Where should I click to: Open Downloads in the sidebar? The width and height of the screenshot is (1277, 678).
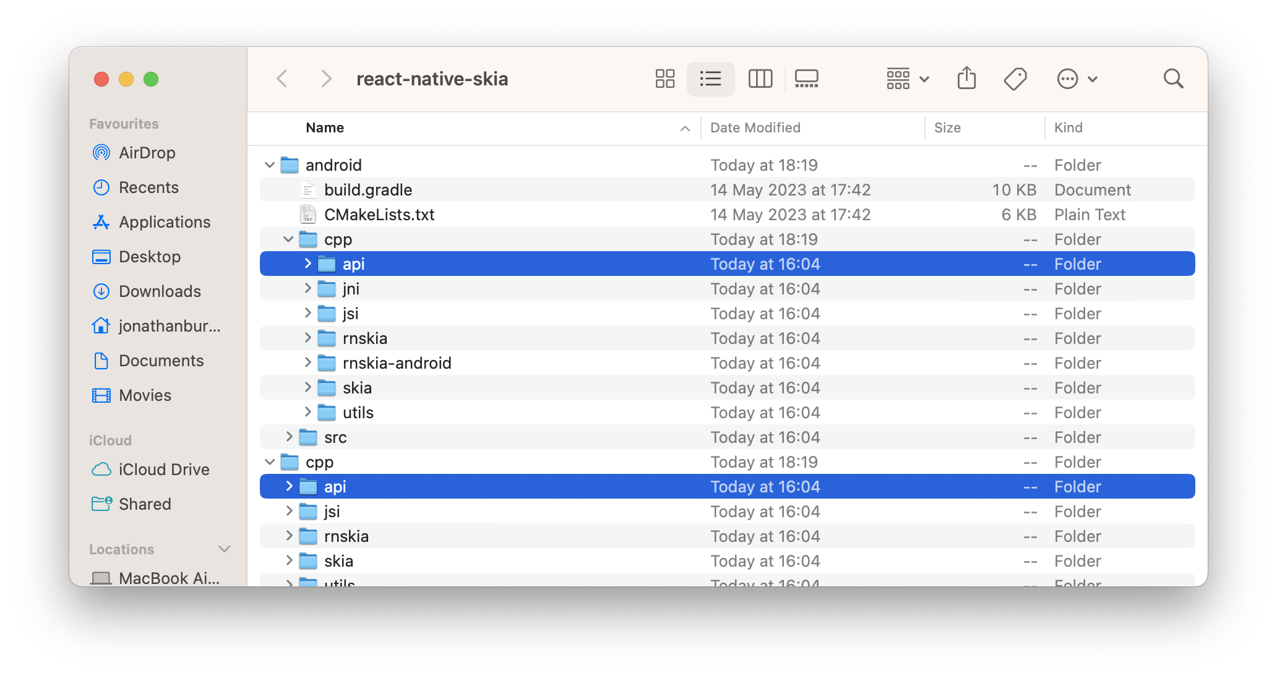(x=160, y=291)
